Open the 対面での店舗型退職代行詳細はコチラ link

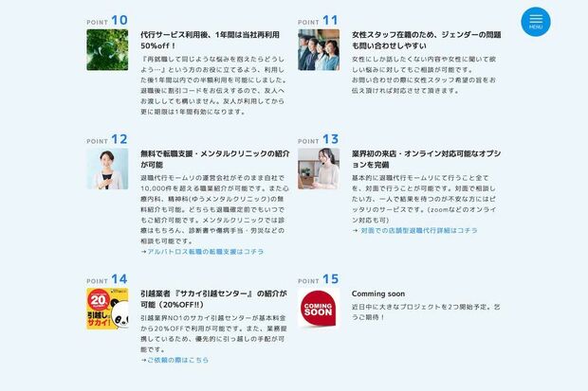(419, 231)
